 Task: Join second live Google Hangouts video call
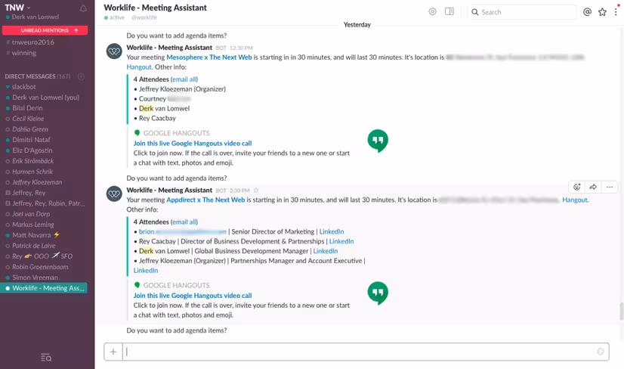(x=193, y=296)
